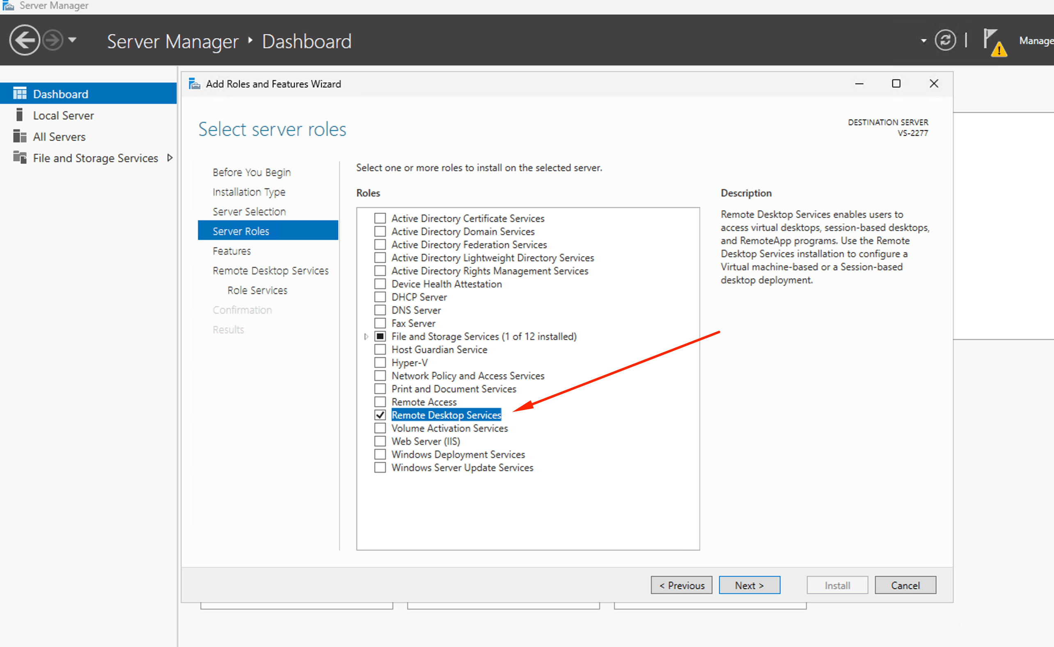Image resolution: width=1054 pixels, height=647 pixels.
Task: Check Active Directory Certificate Services
Action: pos(380,218)
